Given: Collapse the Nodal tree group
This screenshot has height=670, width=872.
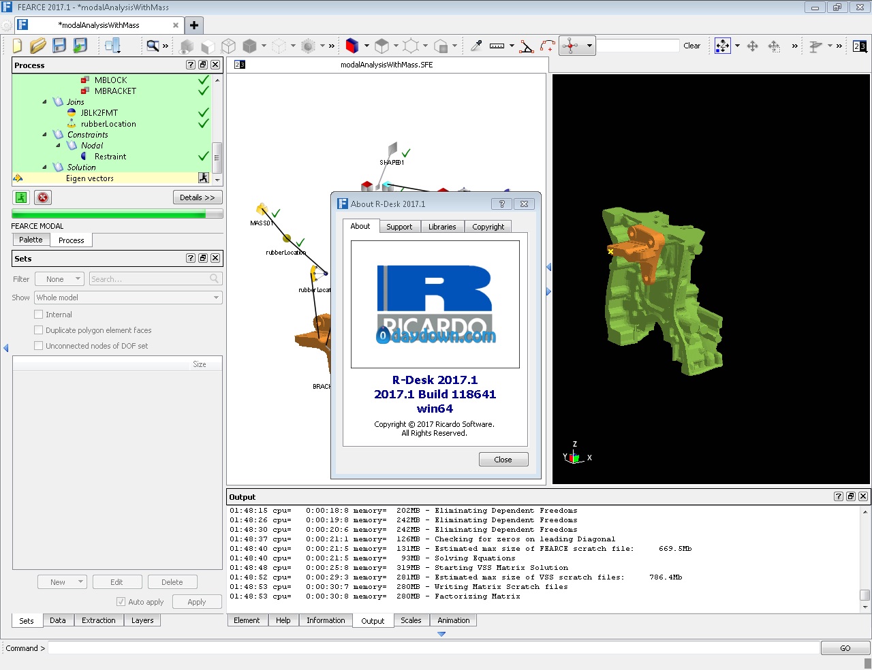Looking at the screenshot, I should tap(59, 145).
